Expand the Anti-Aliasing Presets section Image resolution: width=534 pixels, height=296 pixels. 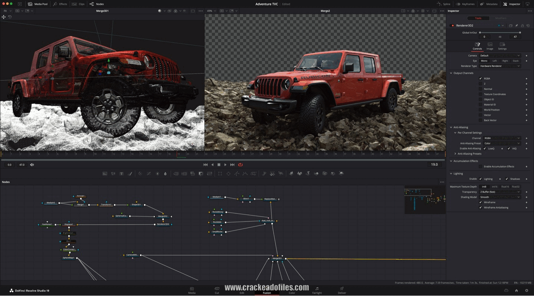455,154
